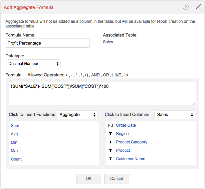Insert the Avg function
This screenshot has width=205, height=189.
14,134
